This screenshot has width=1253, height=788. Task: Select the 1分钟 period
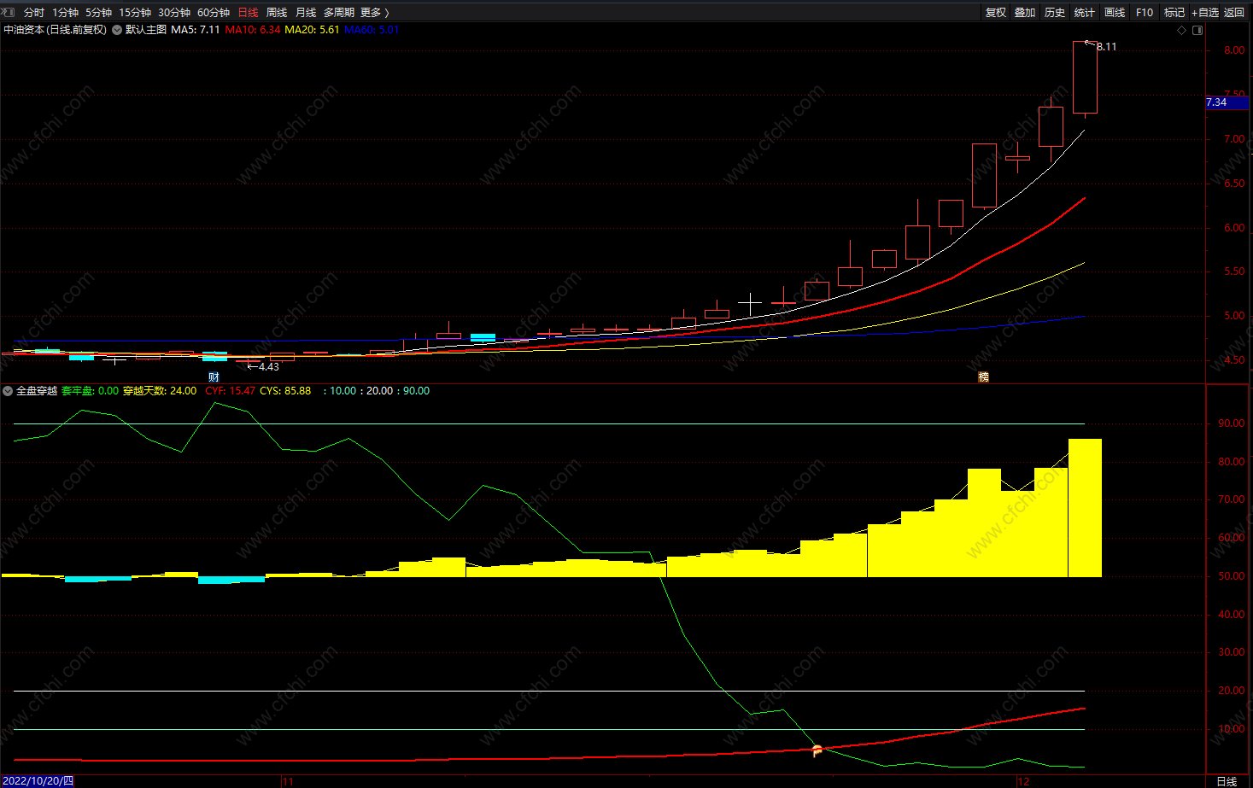click(x=65, y=13)
